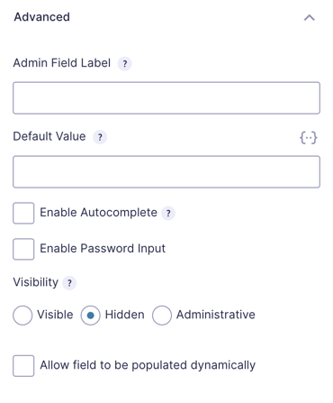
Task: Click the 'Visibility' caption text
Action: point(36,282)
